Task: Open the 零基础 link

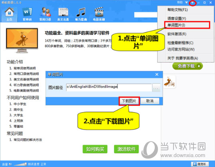Action: pos(18,126)
